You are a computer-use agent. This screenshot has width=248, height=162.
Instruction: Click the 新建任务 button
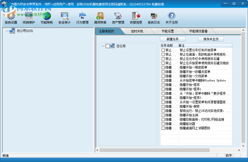[172, 39]
